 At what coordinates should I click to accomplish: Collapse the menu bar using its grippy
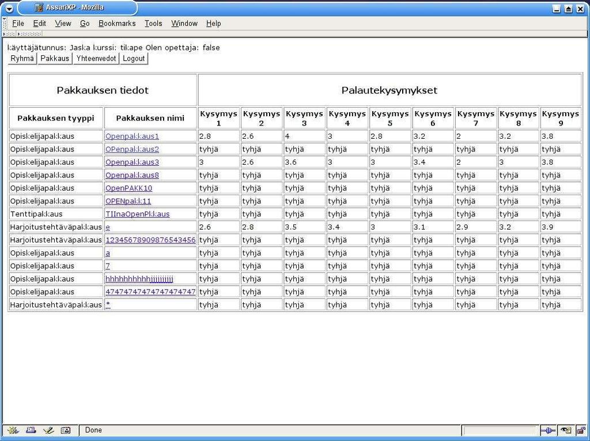coord(5,23)
